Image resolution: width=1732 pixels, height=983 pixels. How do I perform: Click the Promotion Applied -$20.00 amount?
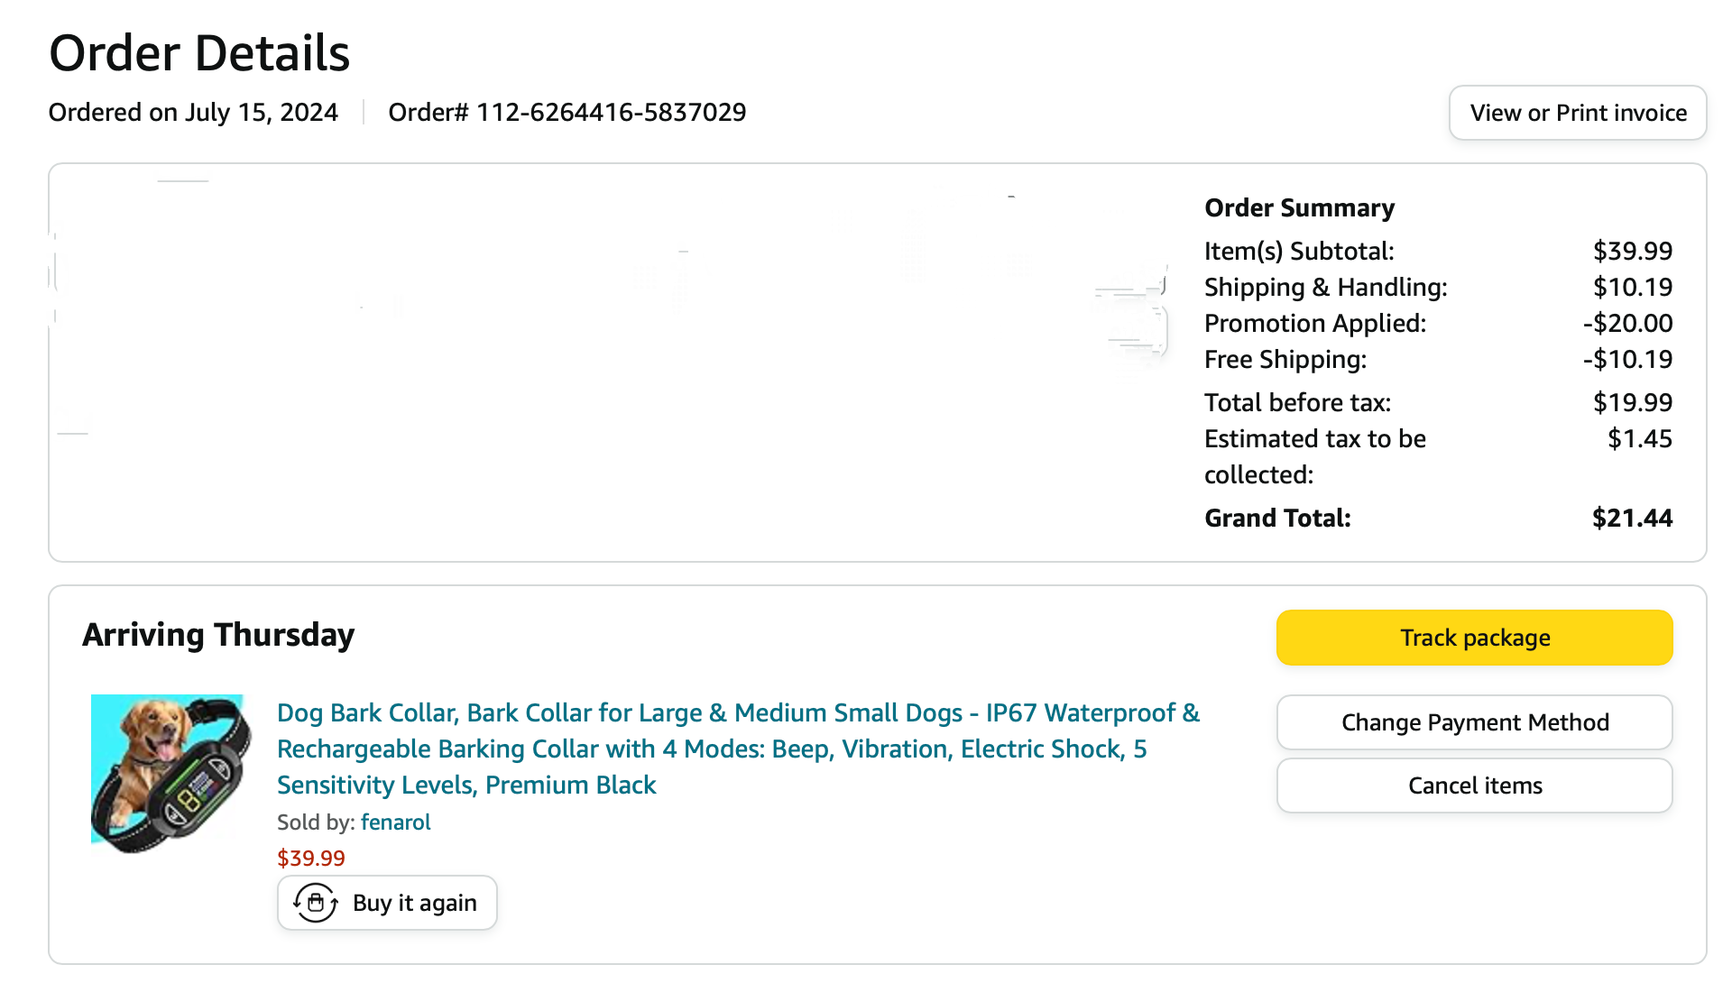tap(1627, 324)
